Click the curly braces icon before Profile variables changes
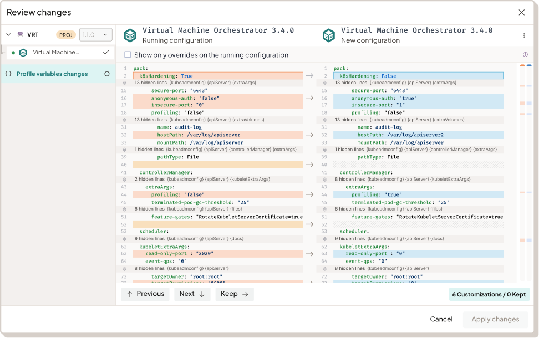This screenshot has height=338, width=539. click(8, 74)
